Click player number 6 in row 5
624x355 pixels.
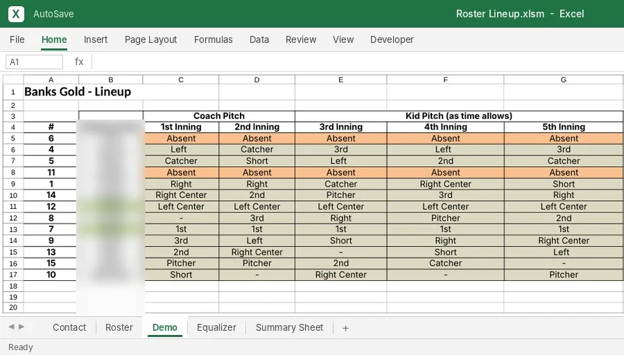(51, 138)
